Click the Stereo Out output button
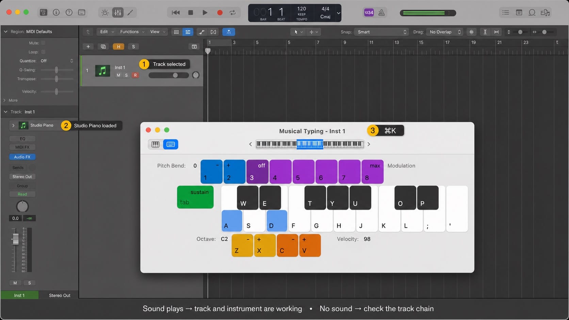This screenshot has height=320, width=569. [22, 177]
